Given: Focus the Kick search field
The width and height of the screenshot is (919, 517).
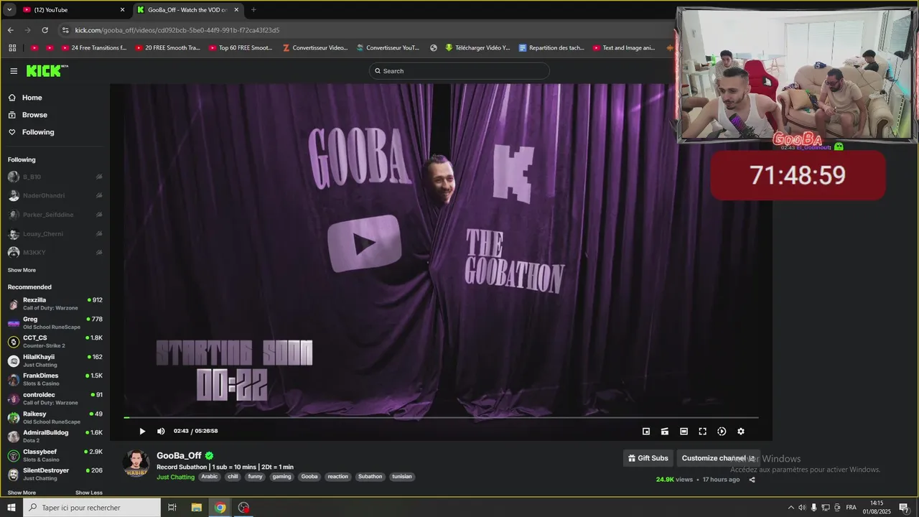Looking at the screenshot, I should coord(459,71).
